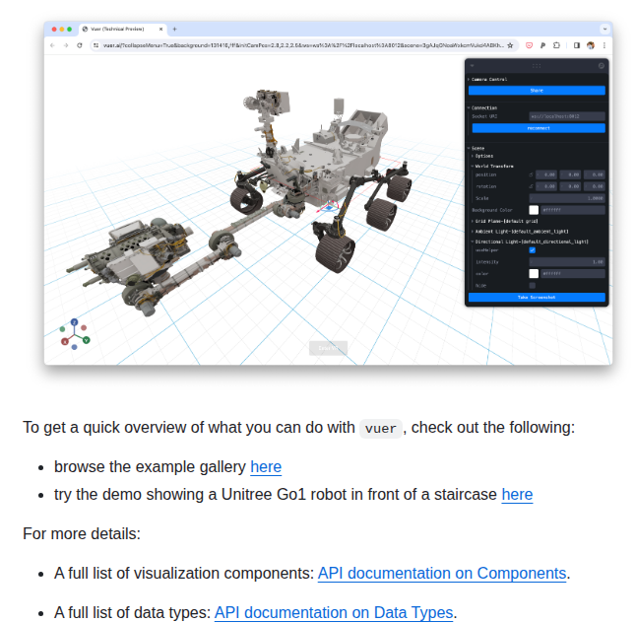This screenshot has width=635, height=623.
Task: Click the position X value field
Action: coord(546,174)
